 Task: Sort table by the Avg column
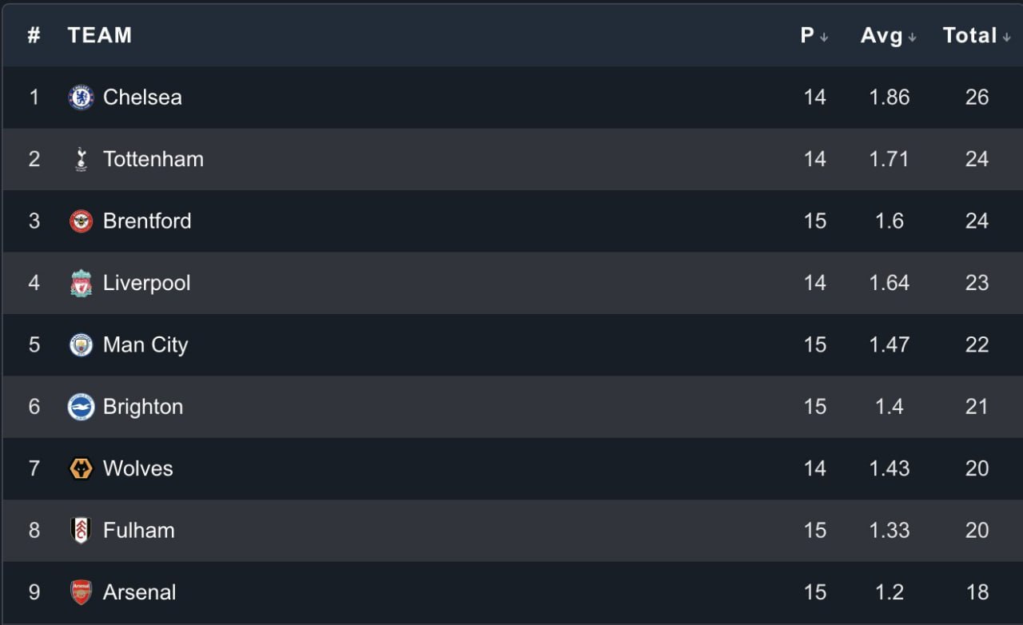point(888,35)
